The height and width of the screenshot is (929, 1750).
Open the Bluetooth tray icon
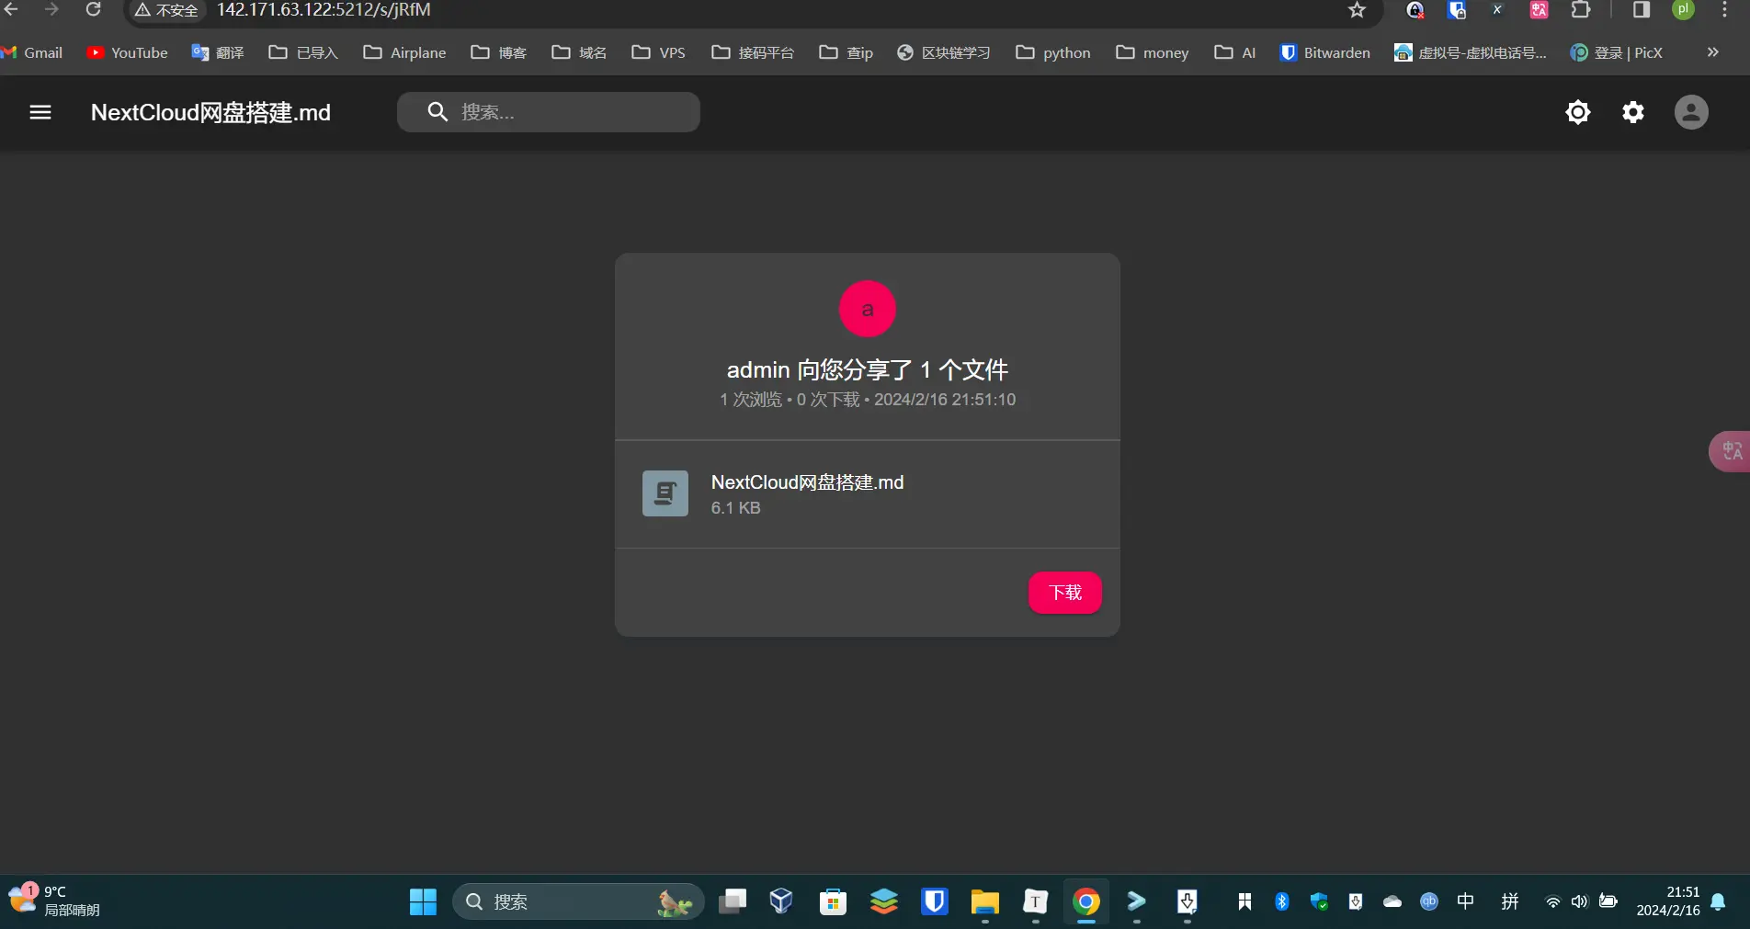(x=1282, y=901)
